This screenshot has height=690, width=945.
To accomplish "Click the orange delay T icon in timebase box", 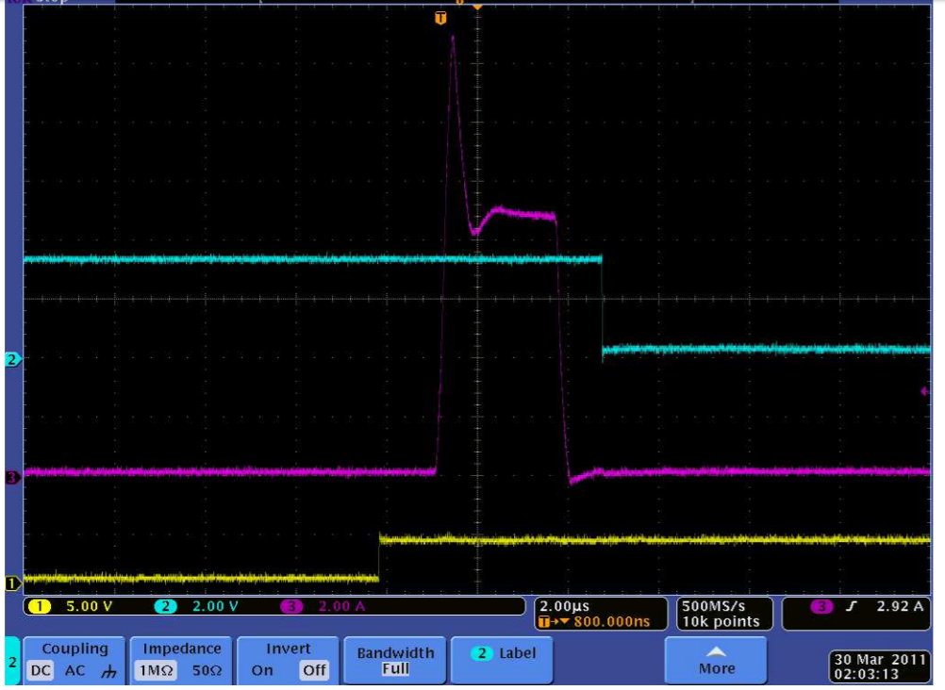I will [544, 622].
